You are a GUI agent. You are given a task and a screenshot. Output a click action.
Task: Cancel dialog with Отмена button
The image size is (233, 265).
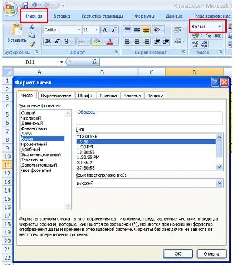pyautogui.click(x=211, y=254)
